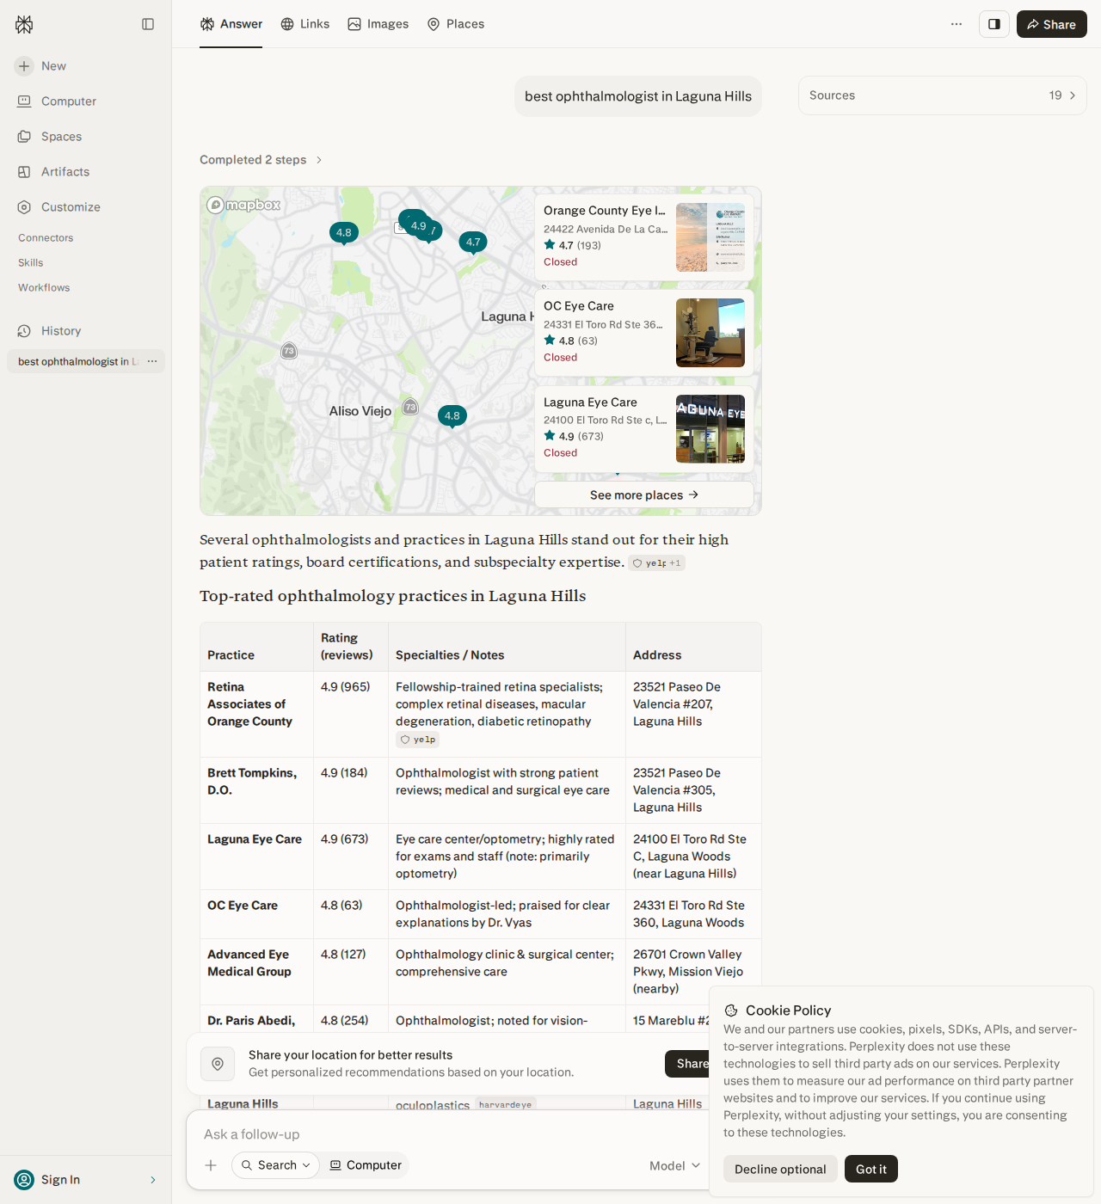Collapse sidebar with the panel icon
This screenshot has height=1204, width=1101.
click(x=148, y=24)
